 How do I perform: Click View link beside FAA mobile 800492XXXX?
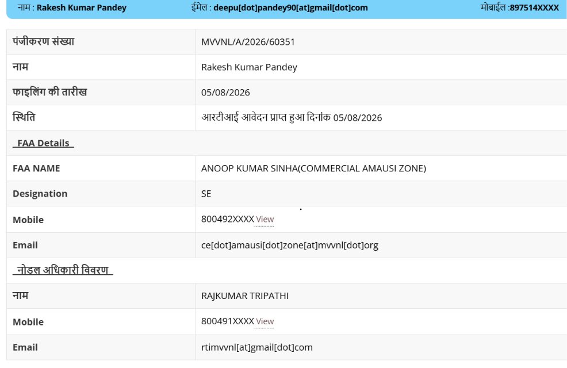click(x=265, y=220)
